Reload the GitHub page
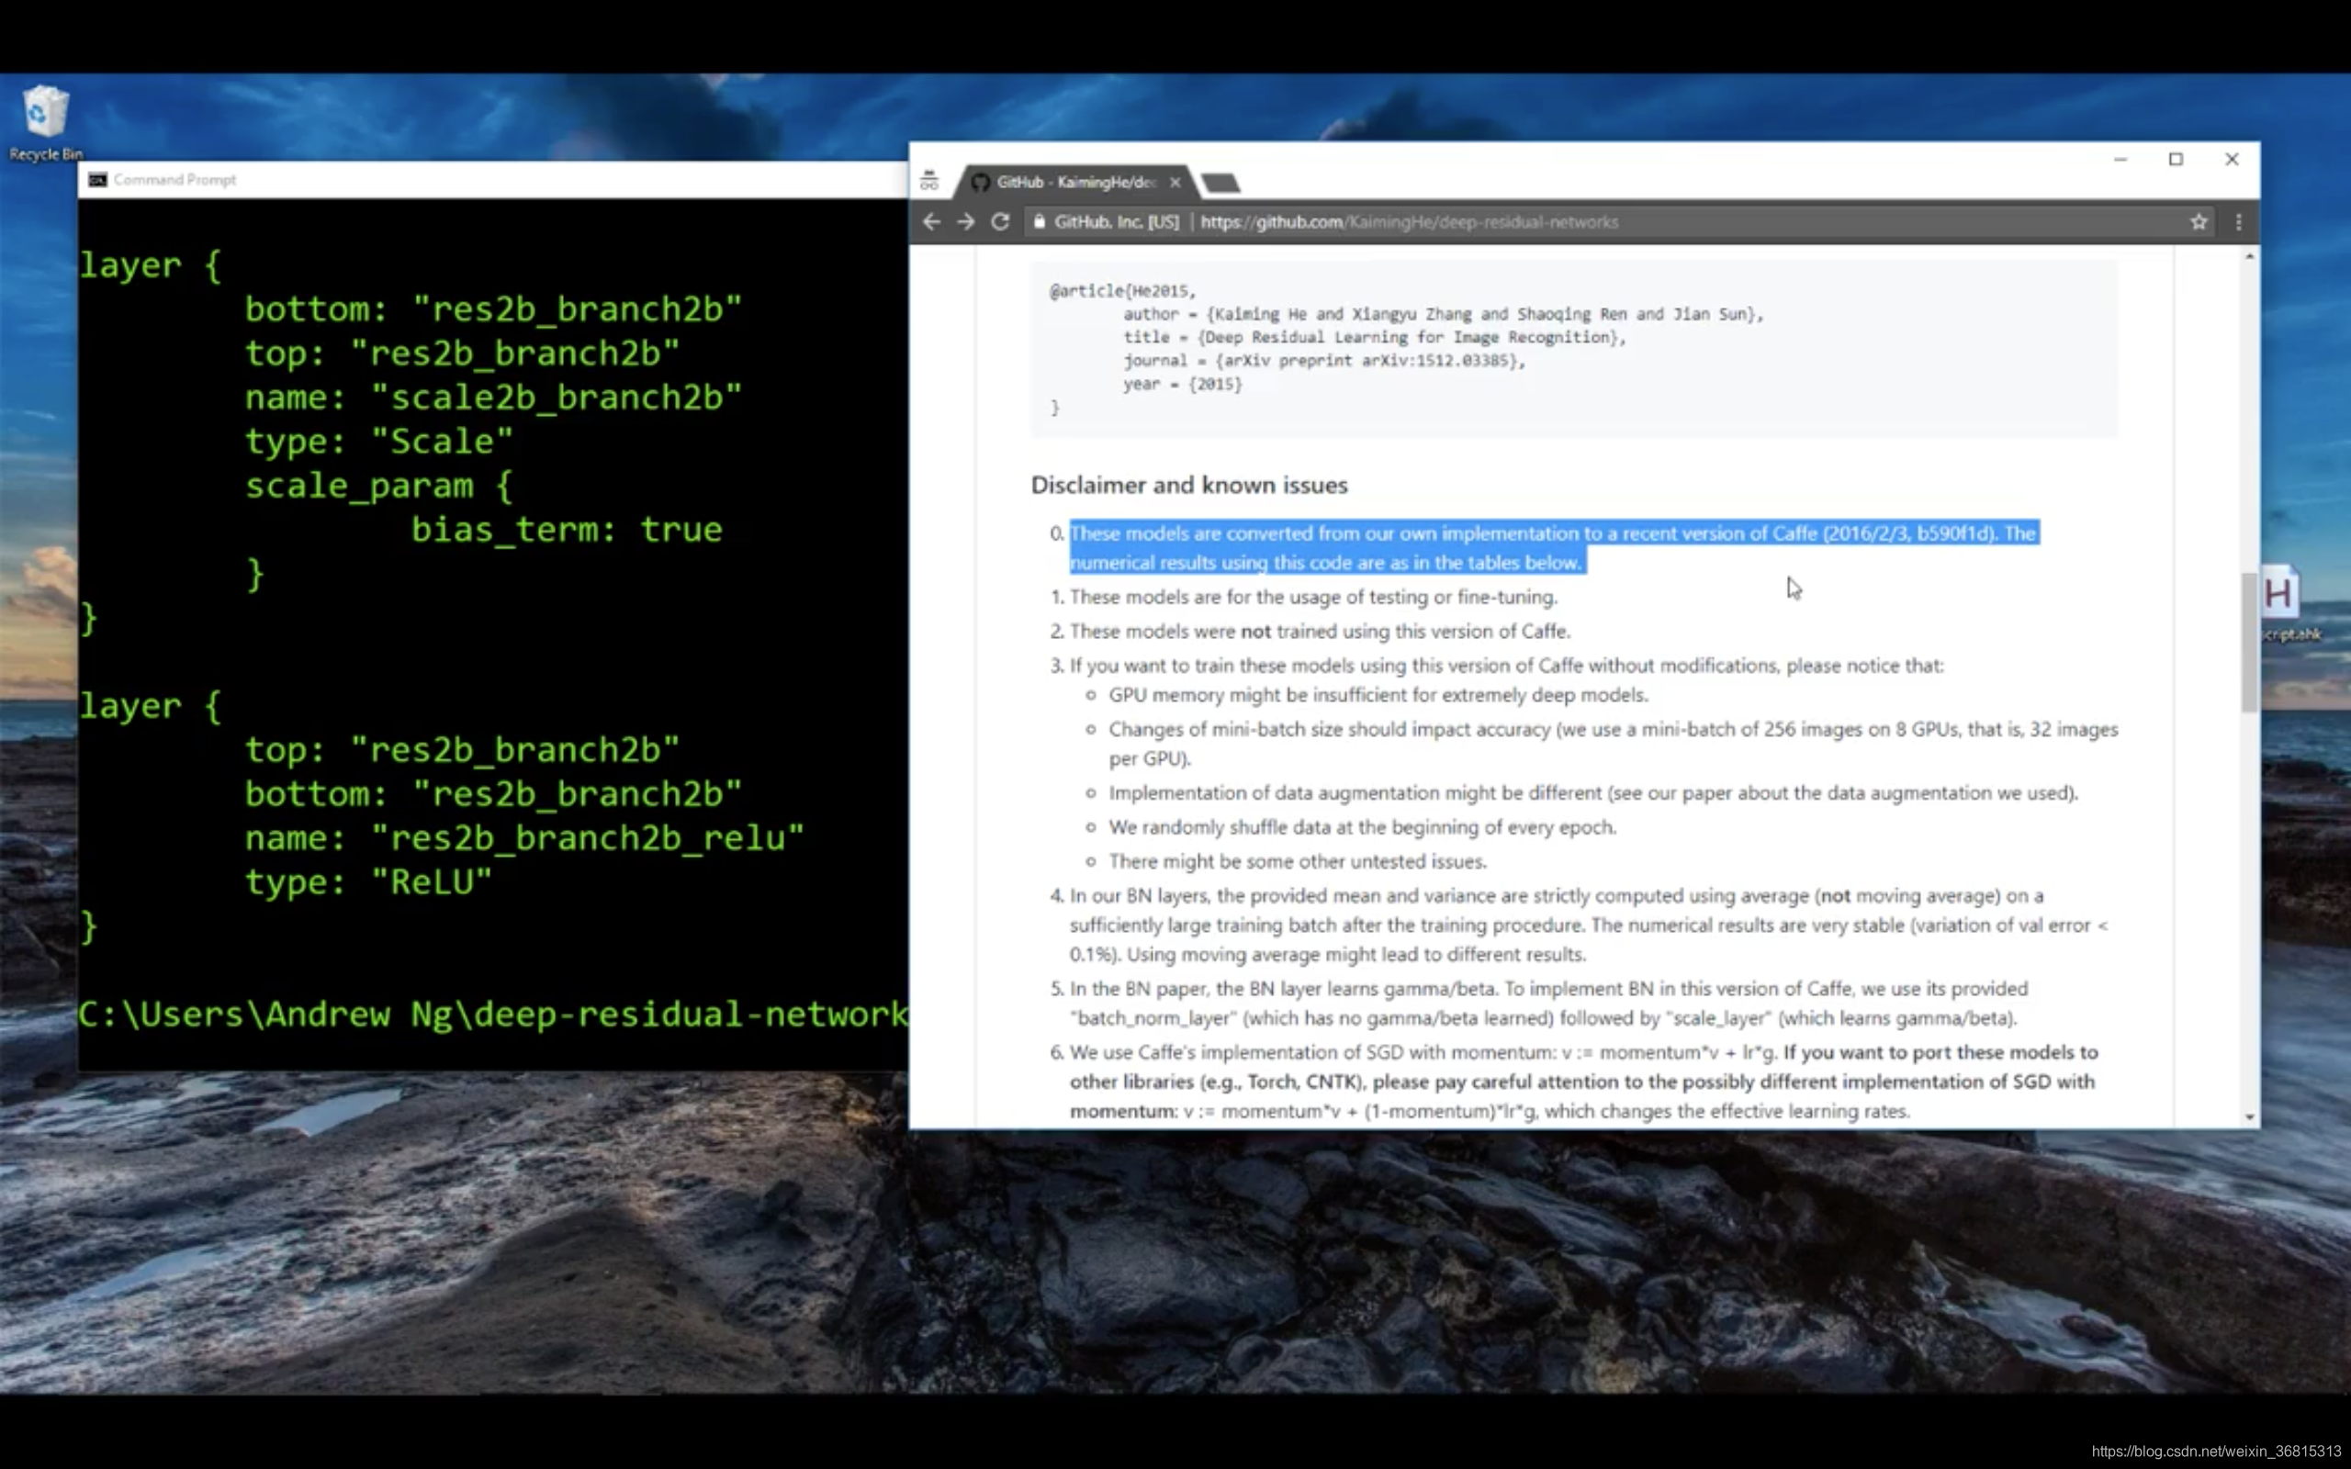The image size is (2351, 1469). point(1000,221)
